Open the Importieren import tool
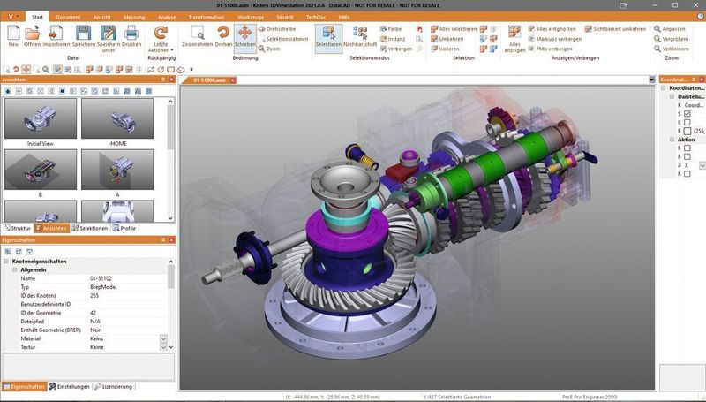706x402 pixels. [x=56, y=33]
